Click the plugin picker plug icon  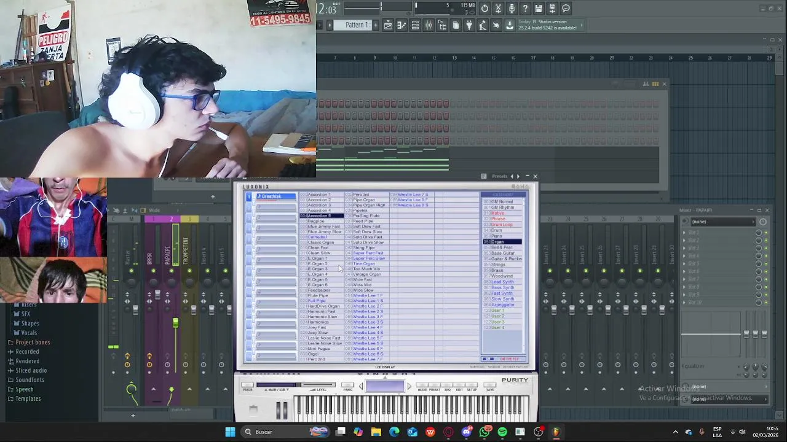(x=469, y=25)
